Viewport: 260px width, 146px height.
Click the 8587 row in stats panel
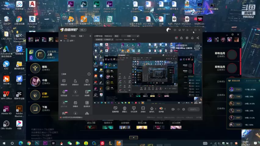pos(243,118)
